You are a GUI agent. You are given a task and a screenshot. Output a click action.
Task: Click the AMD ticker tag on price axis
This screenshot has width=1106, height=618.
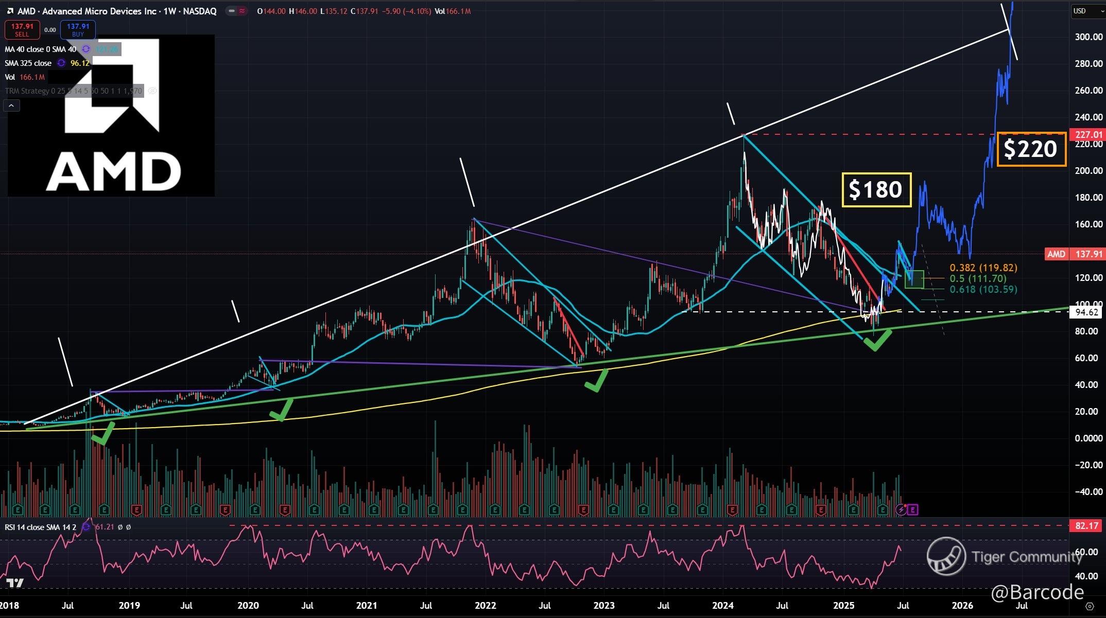coord(1056,254)
